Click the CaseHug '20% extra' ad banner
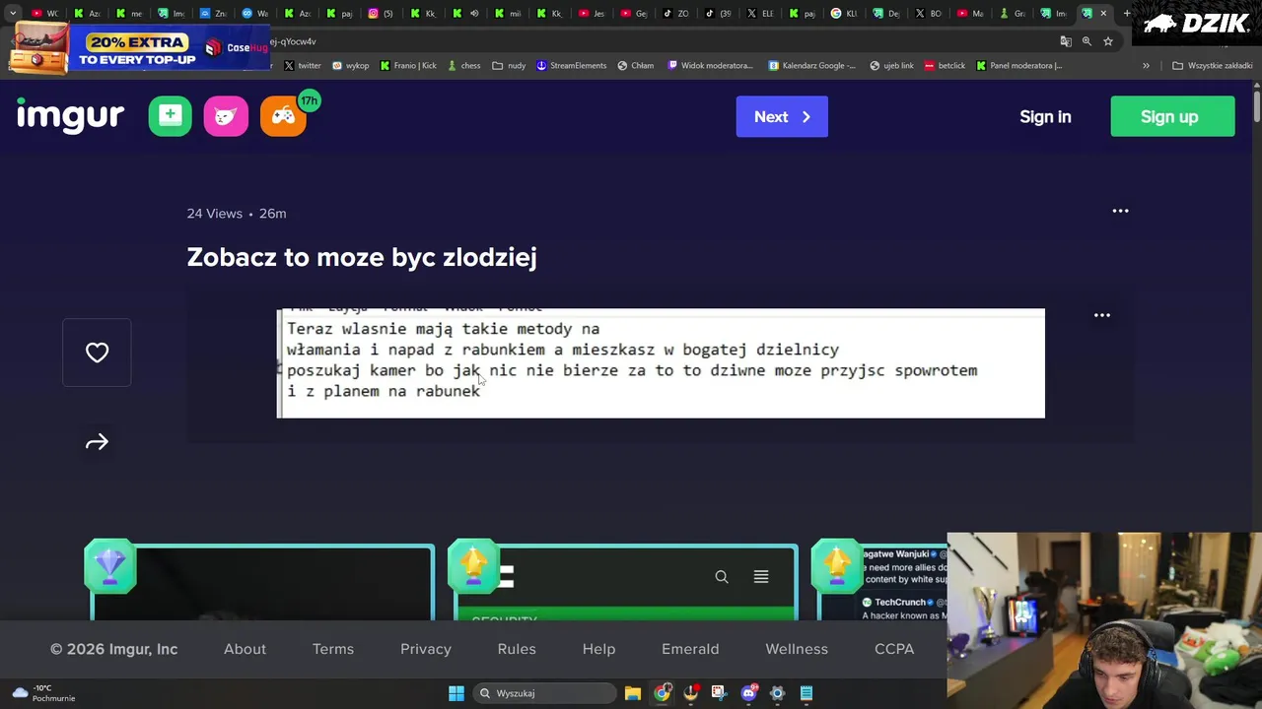This screenshot has height=709, width=1262. (139, 47)
